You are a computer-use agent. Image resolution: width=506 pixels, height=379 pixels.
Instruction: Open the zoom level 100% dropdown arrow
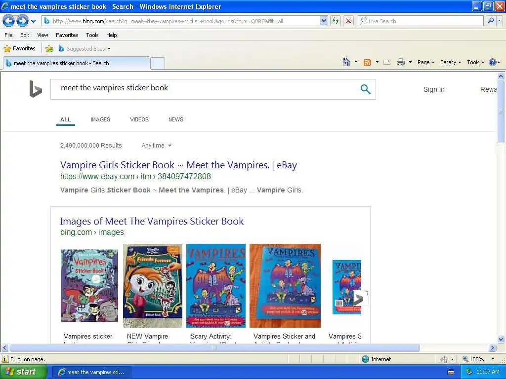point(493,359)
